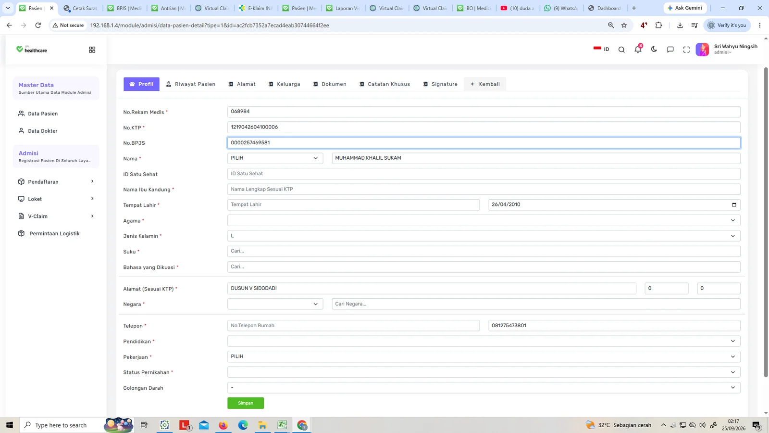Open File Explorer from the taskbar
The height and width of the screenshot is (433, 769).
pos(262,425)
